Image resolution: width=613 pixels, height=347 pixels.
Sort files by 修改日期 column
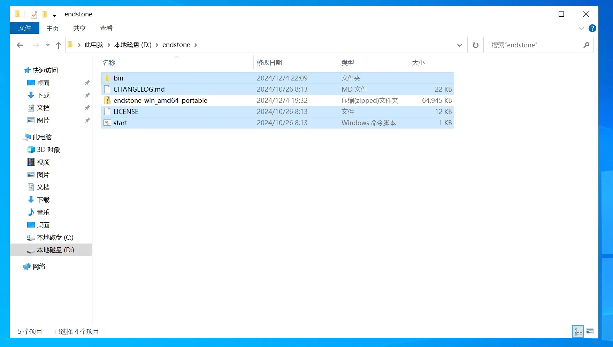pos(269,63)
